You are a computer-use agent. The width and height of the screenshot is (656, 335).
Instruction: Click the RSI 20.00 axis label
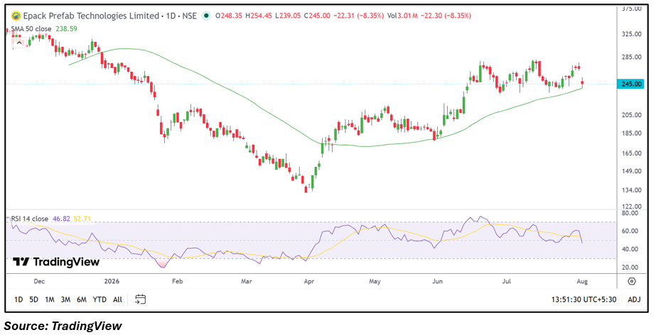tap(630, 268)
